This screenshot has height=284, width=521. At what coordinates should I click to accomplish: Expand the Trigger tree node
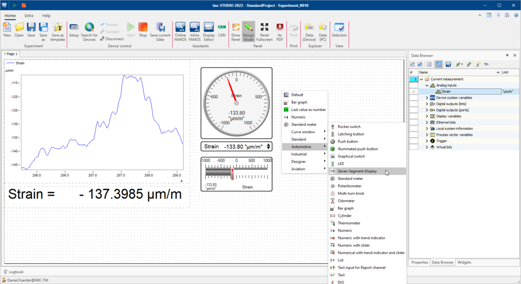(427, 141)
